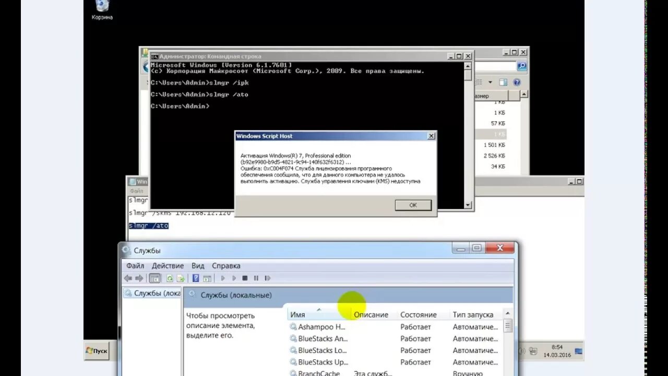The image size is (668, 376).
Task: Open command prompt title bar system icon
Action: pyautogui.click(x=154, y=56)
